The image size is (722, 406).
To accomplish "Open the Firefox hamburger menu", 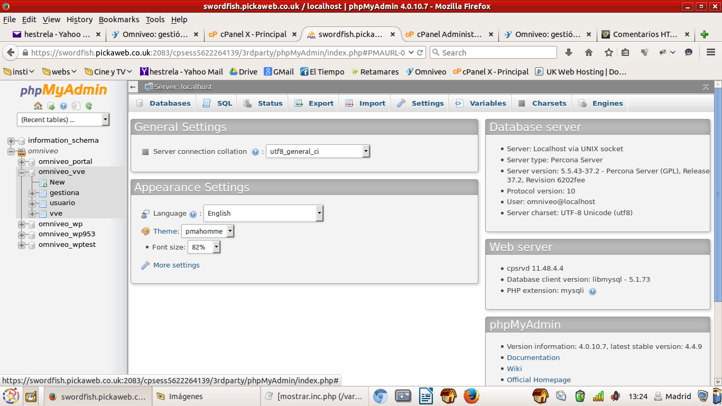I will coord(711,52).
